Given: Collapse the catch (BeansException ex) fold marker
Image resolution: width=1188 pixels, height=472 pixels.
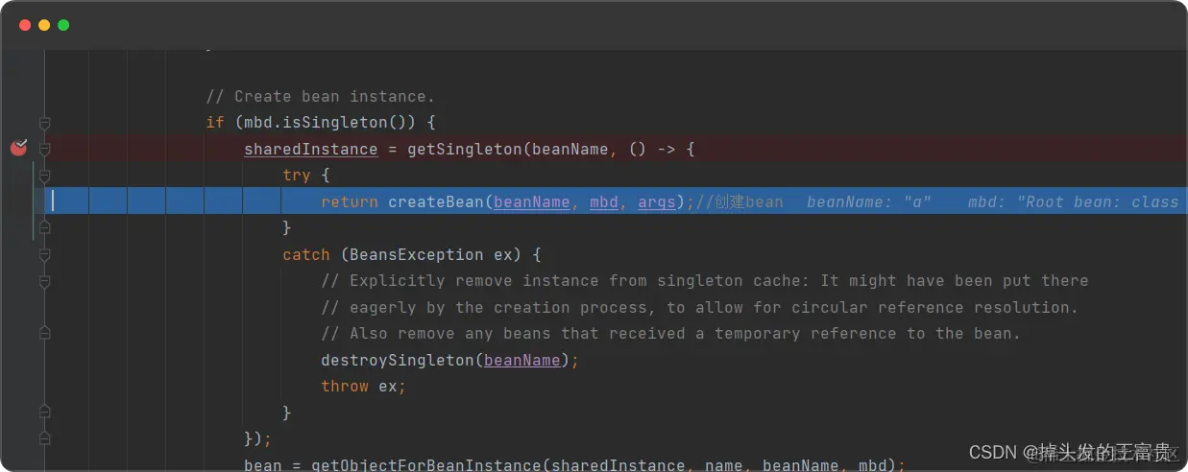Looking at the screenshot, I should coord(44,255).
